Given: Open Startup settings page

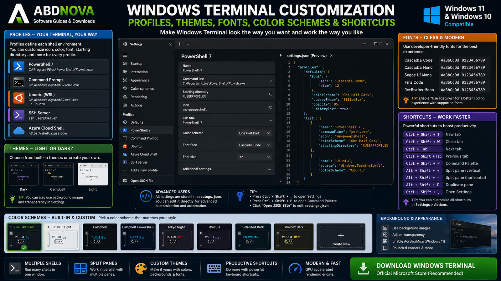Looking at the screenshot, I should (136, 63).
